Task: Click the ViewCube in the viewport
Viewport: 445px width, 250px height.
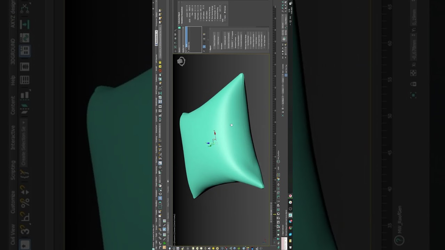Action: pyautogui.click(x=181, y=61)
